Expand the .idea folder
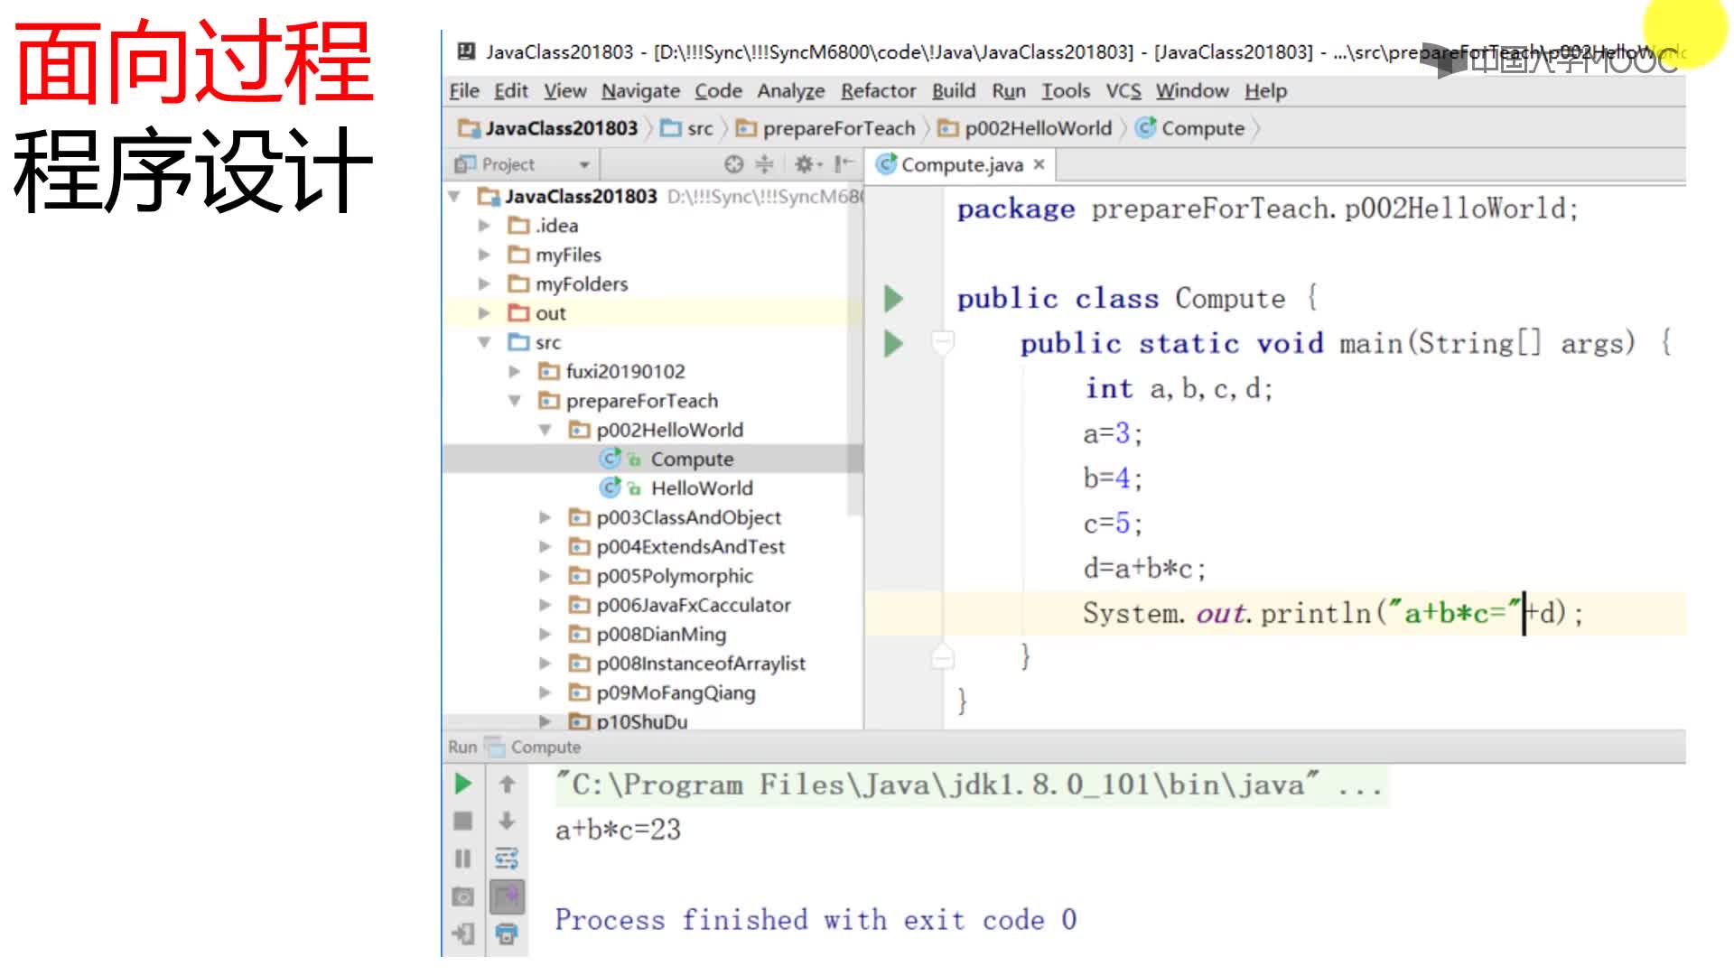Screen dimensions: 1734x975 click(484, 226)
